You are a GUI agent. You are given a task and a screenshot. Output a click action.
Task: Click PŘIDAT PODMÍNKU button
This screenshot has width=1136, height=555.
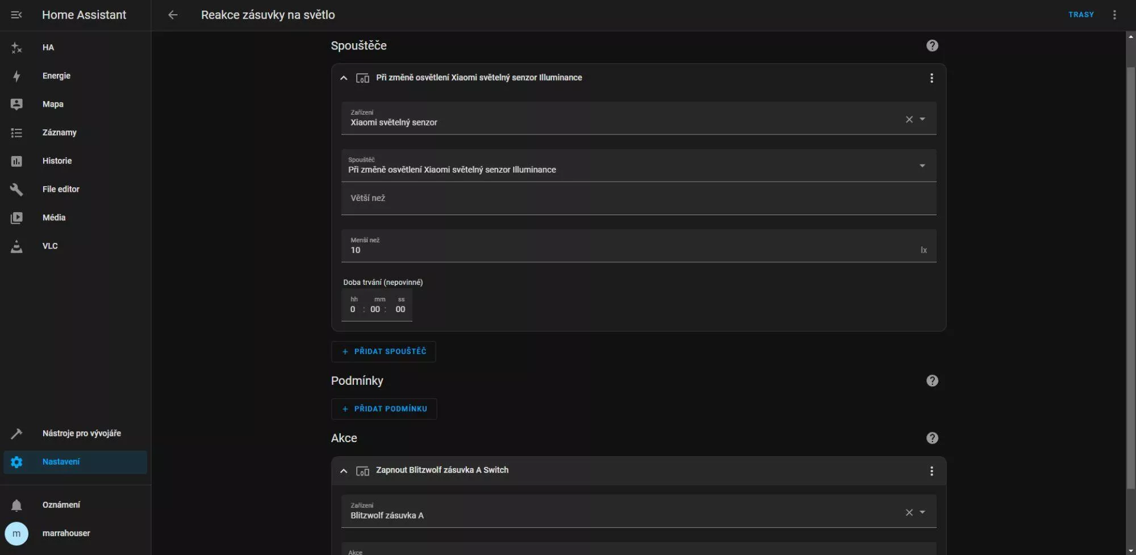pyautogui.click(x=384, y=409)
